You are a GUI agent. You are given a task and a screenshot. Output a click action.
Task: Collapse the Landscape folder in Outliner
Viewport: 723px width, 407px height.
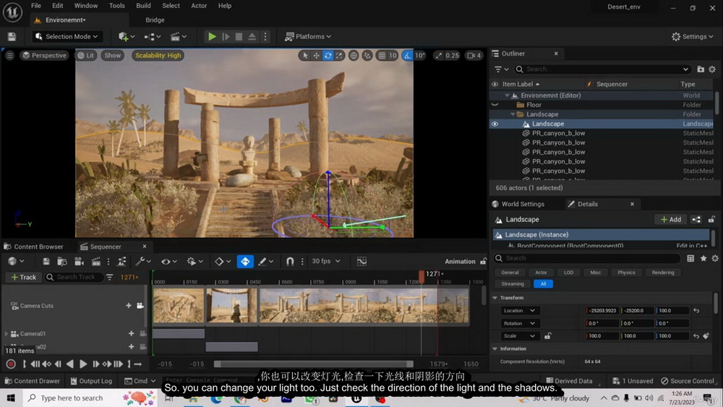tap(513, 114)
